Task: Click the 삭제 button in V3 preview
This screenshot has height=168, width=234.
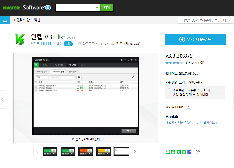Action: (x=129, y=131)
